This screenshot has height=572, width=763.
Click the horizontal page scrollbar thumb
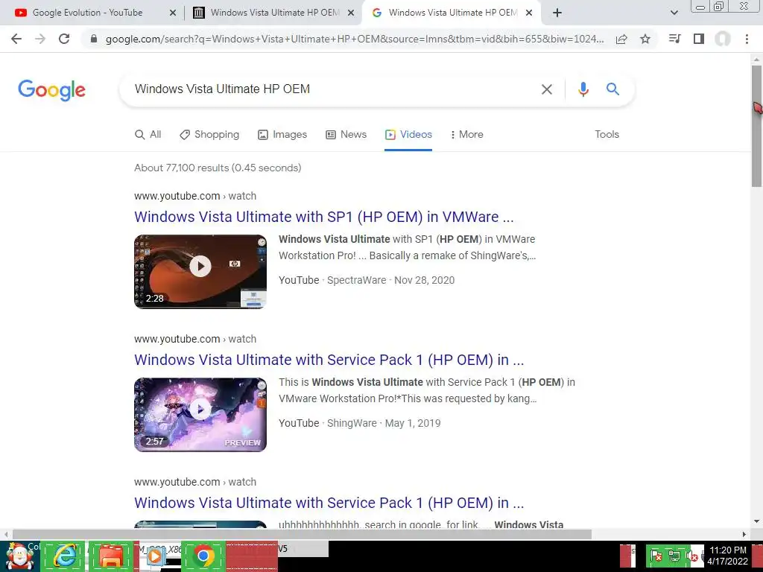pos(303,534)
